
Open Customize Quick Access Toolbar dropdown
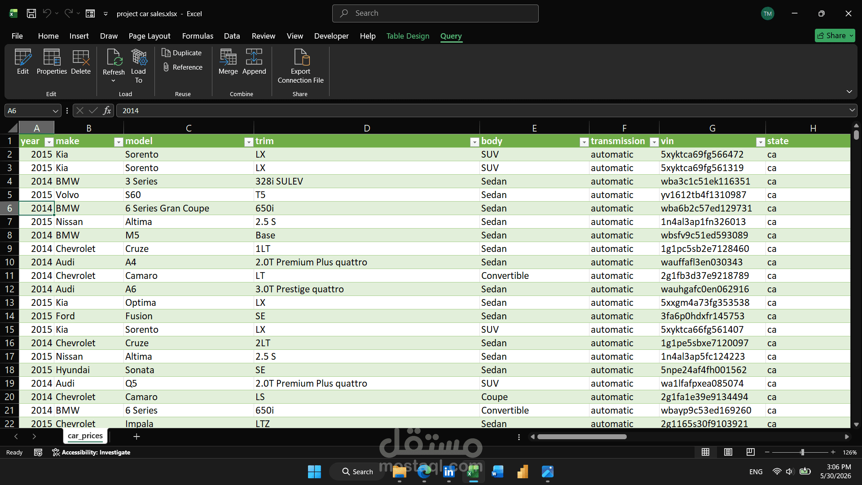tap(106, 13)
